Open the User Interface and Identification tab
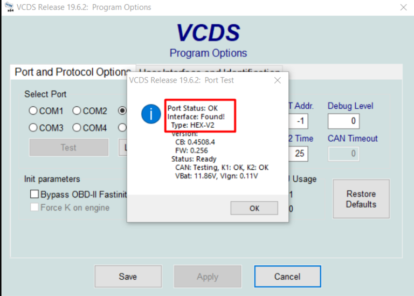The width and height of the screenshot is (414, 296). 209,68
